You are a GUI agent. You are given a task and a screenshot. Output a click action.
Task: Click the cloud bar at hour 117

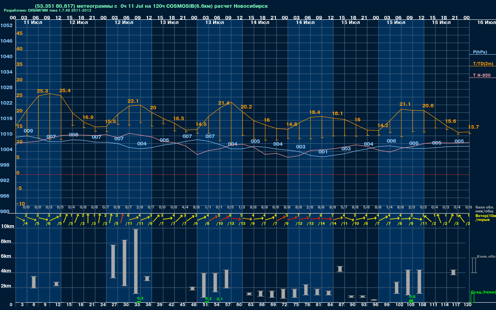click(453, 272)
